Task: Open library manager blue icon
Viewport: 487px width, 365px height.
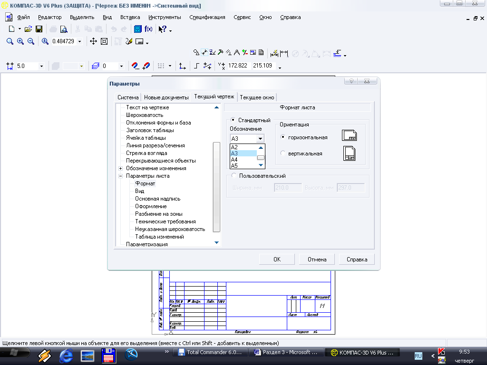Action: (137, 29)
